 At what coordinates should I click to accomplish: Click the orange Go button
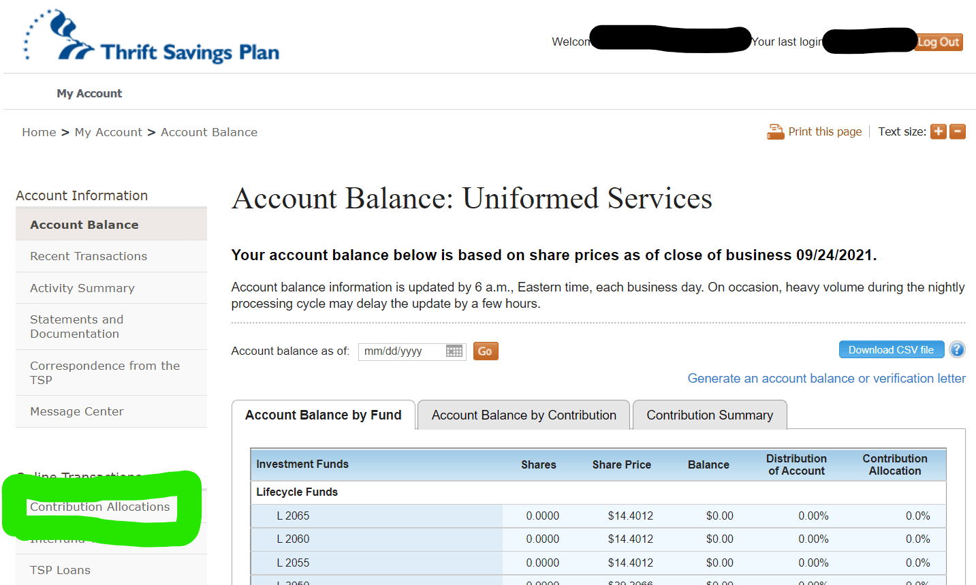[x=485, y=351]
